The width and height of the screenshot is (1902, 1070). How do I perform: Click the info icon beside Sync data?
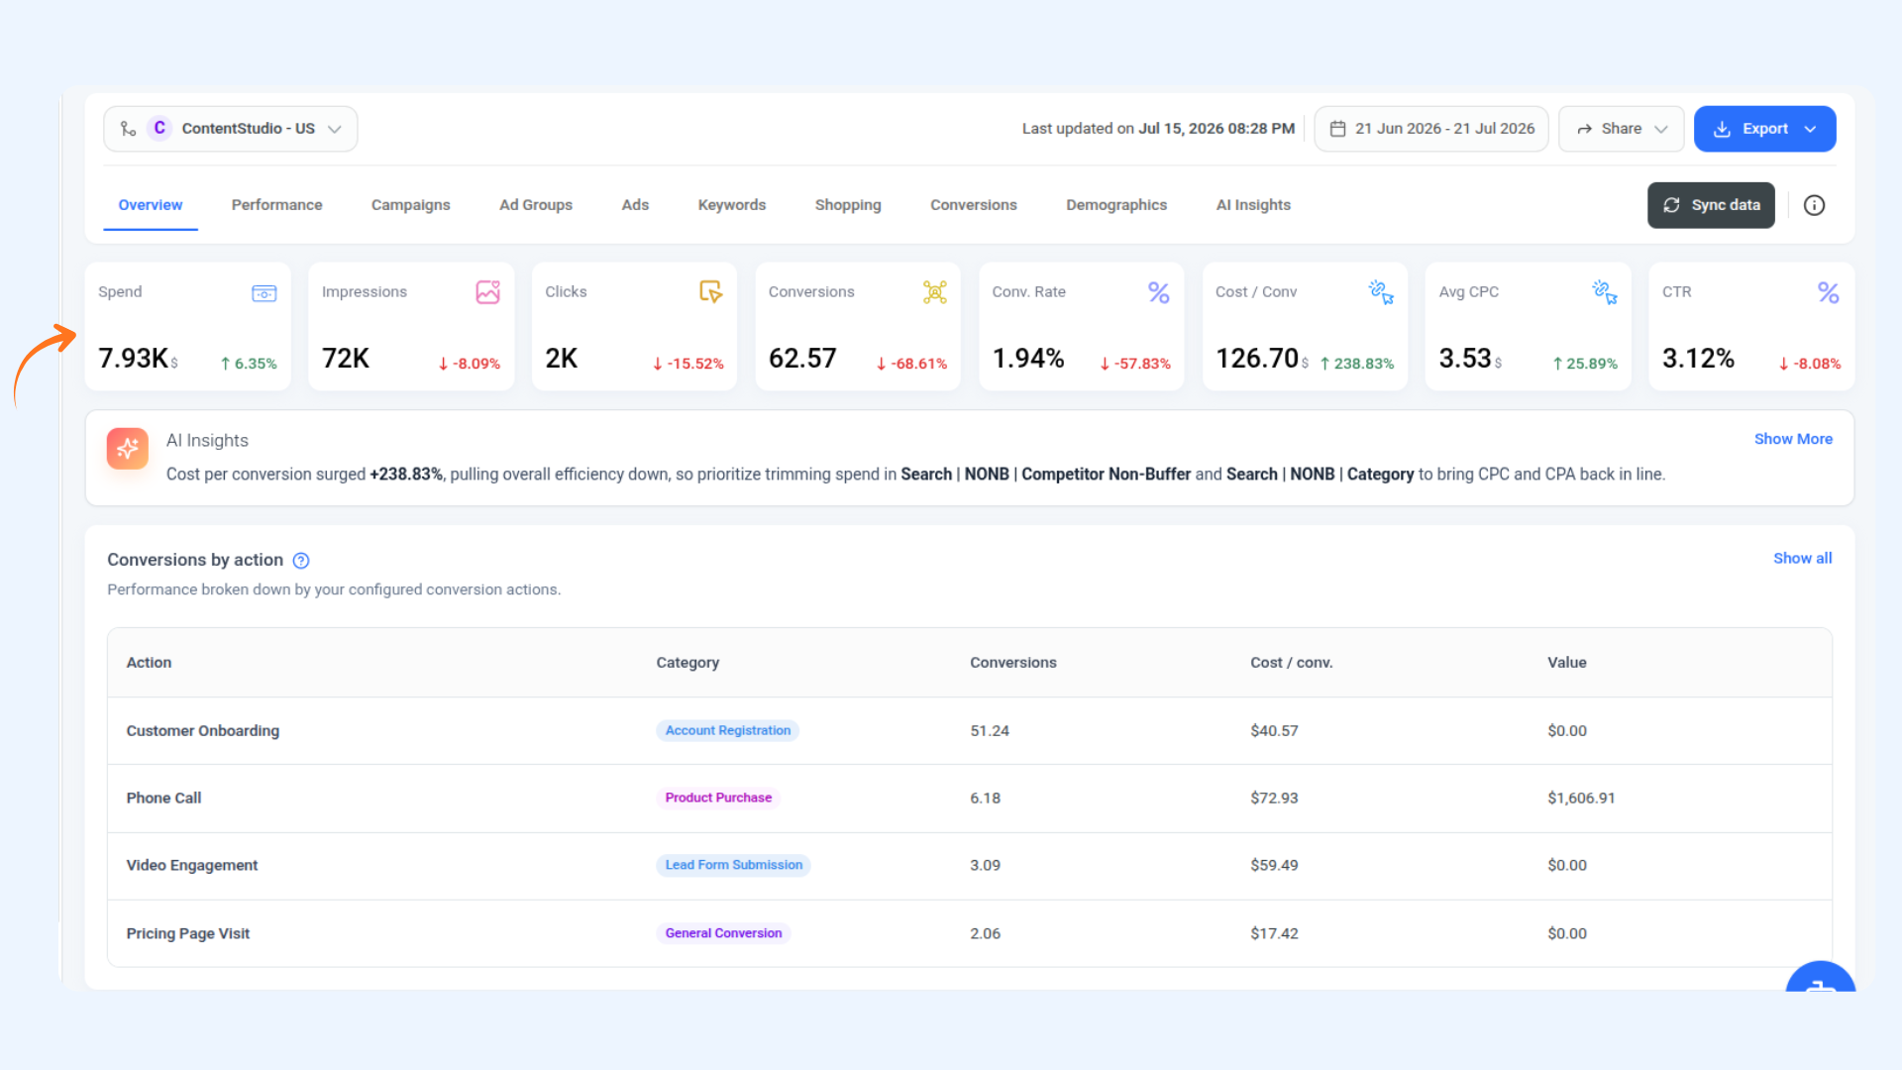(1814, 205)
